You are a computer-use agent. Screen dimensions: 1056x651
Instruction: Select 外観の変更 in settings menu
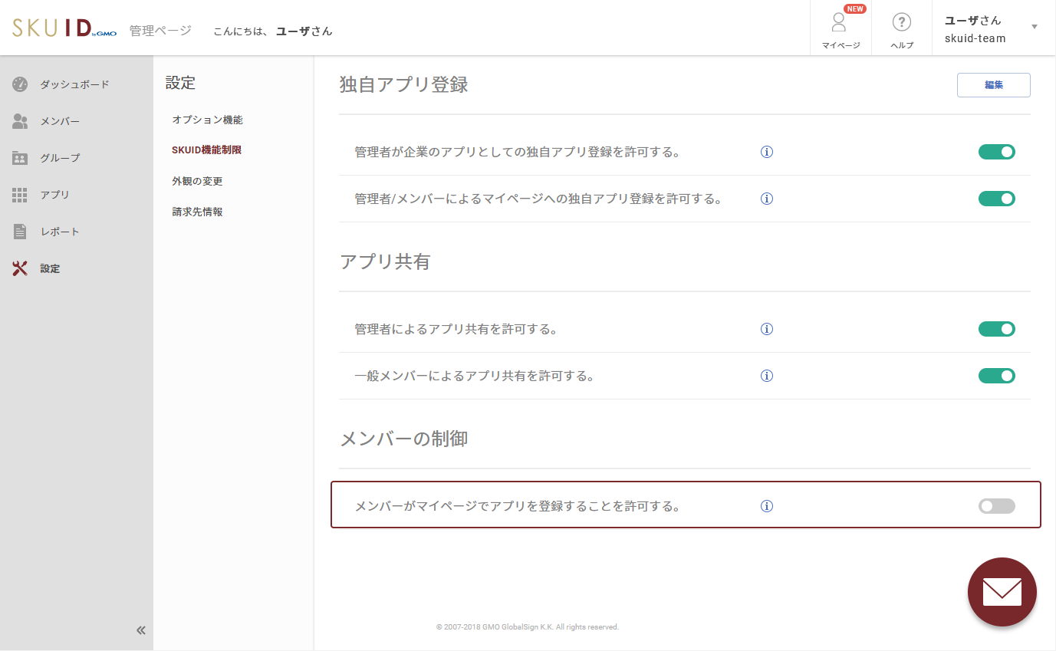[197, 181]
